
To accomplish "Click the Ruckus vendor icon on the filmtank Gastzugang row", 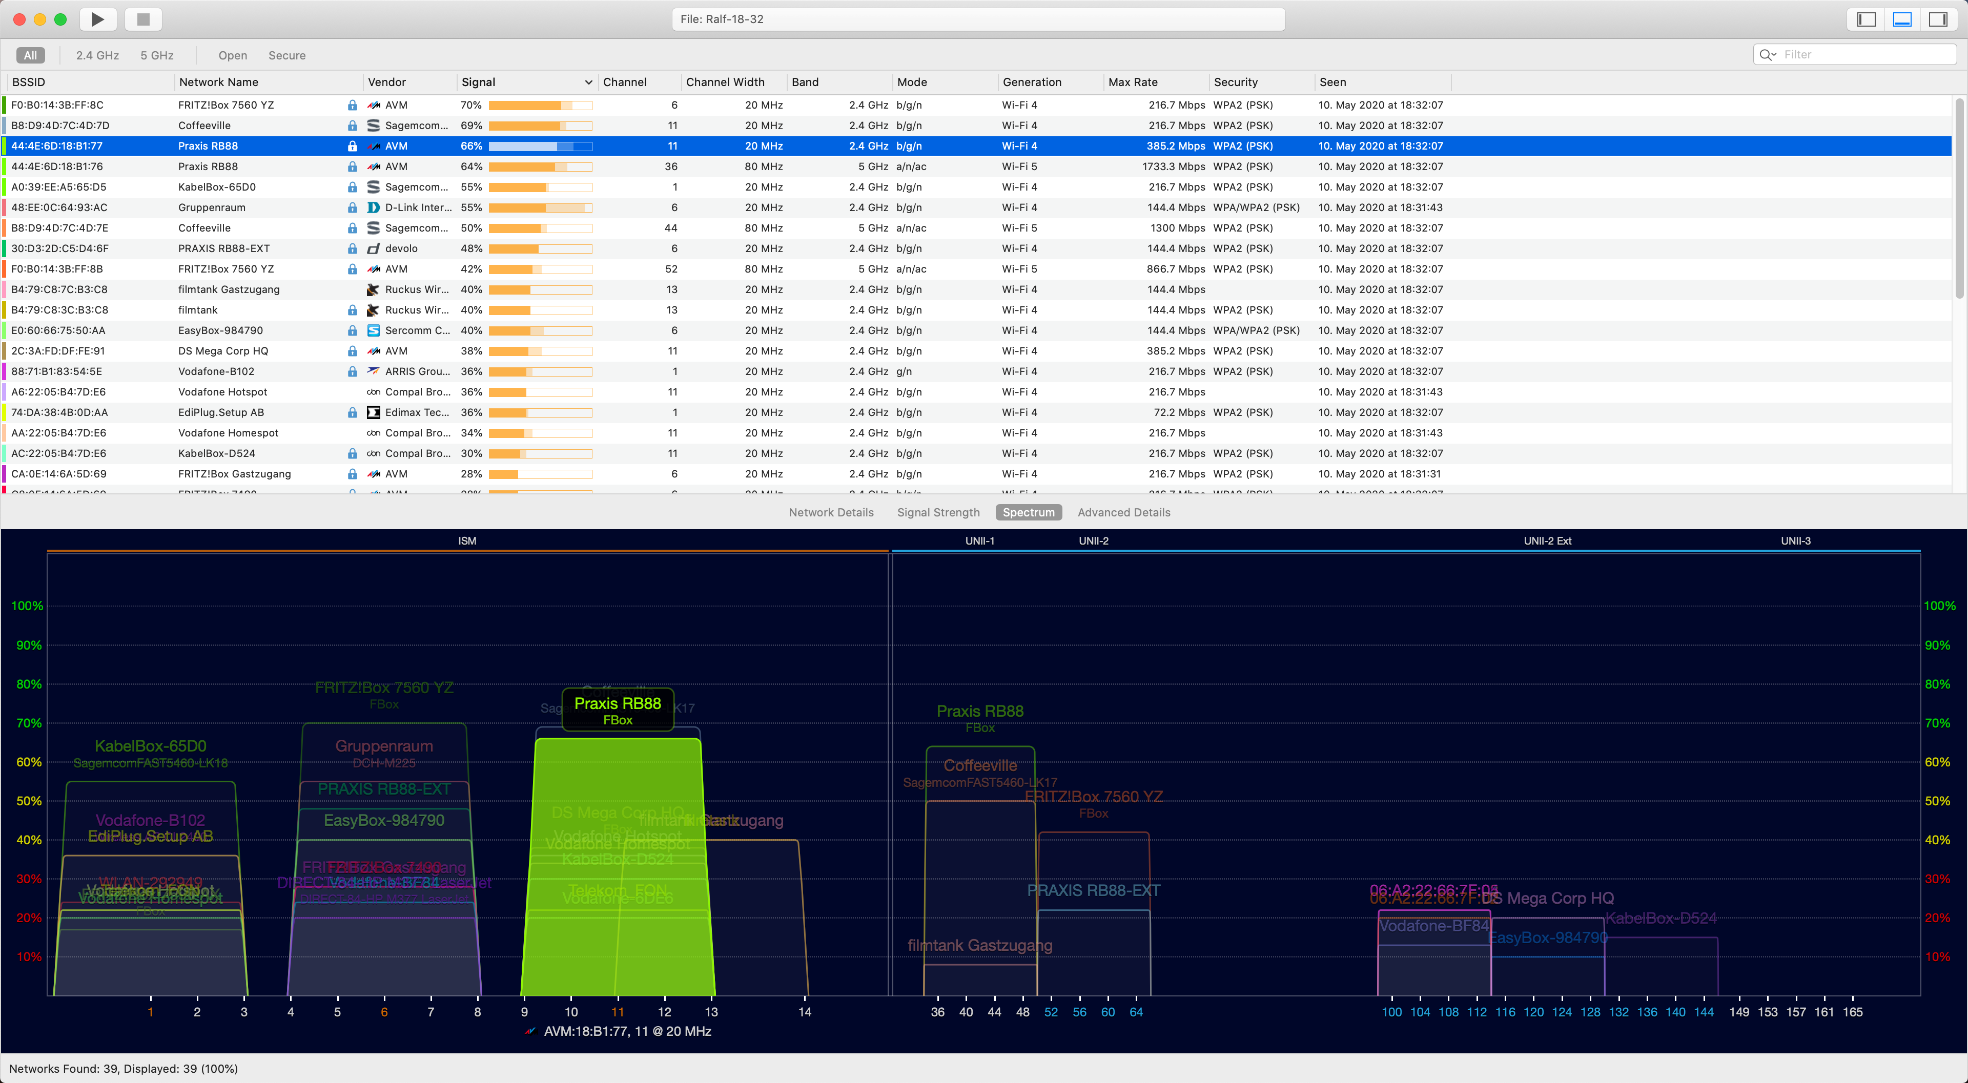I will [374, 289].
